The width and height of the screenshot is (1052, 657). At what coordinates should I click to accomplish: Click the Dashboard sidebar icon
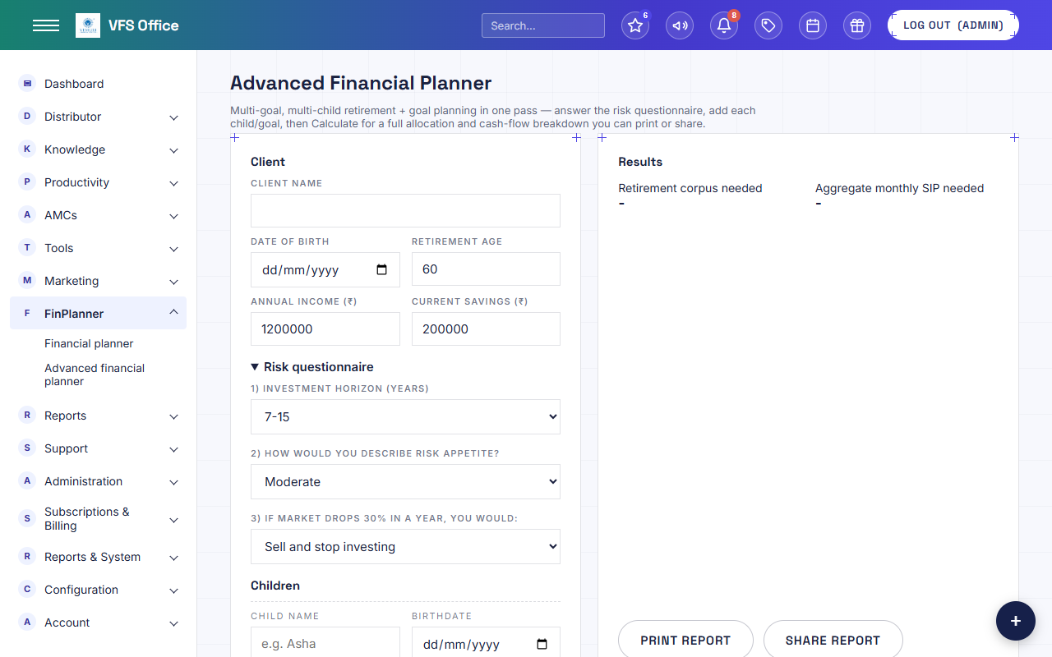coord(27,83)
